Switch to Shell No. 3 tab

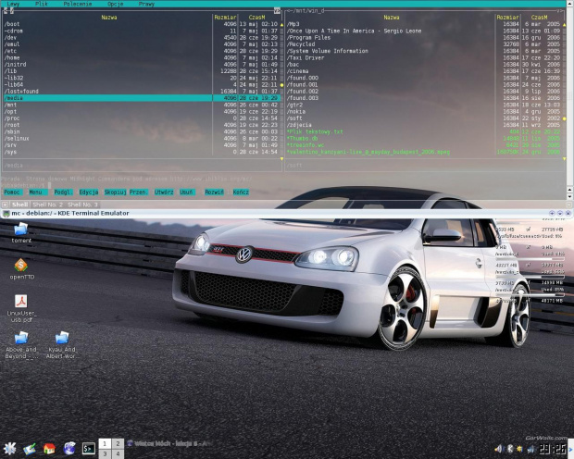coord(82,205)
